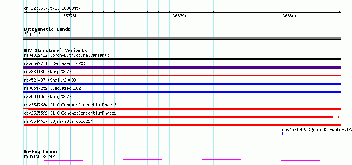Screen dimensions: 352x165
Task: Click the 36379k ruler tick label
Action: click(x=180, y=16)
